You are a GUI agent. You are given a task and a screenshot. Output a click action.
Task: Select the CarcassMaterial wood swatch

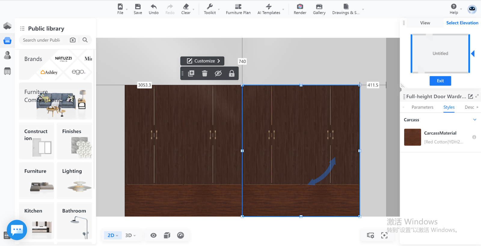click(x=412, y=137)
